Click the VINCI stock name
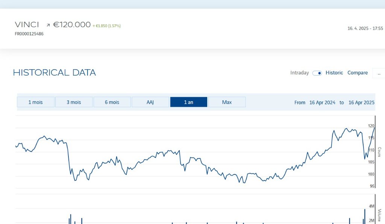The height and width of the screenshot is (224, 385). coord(27,24)
